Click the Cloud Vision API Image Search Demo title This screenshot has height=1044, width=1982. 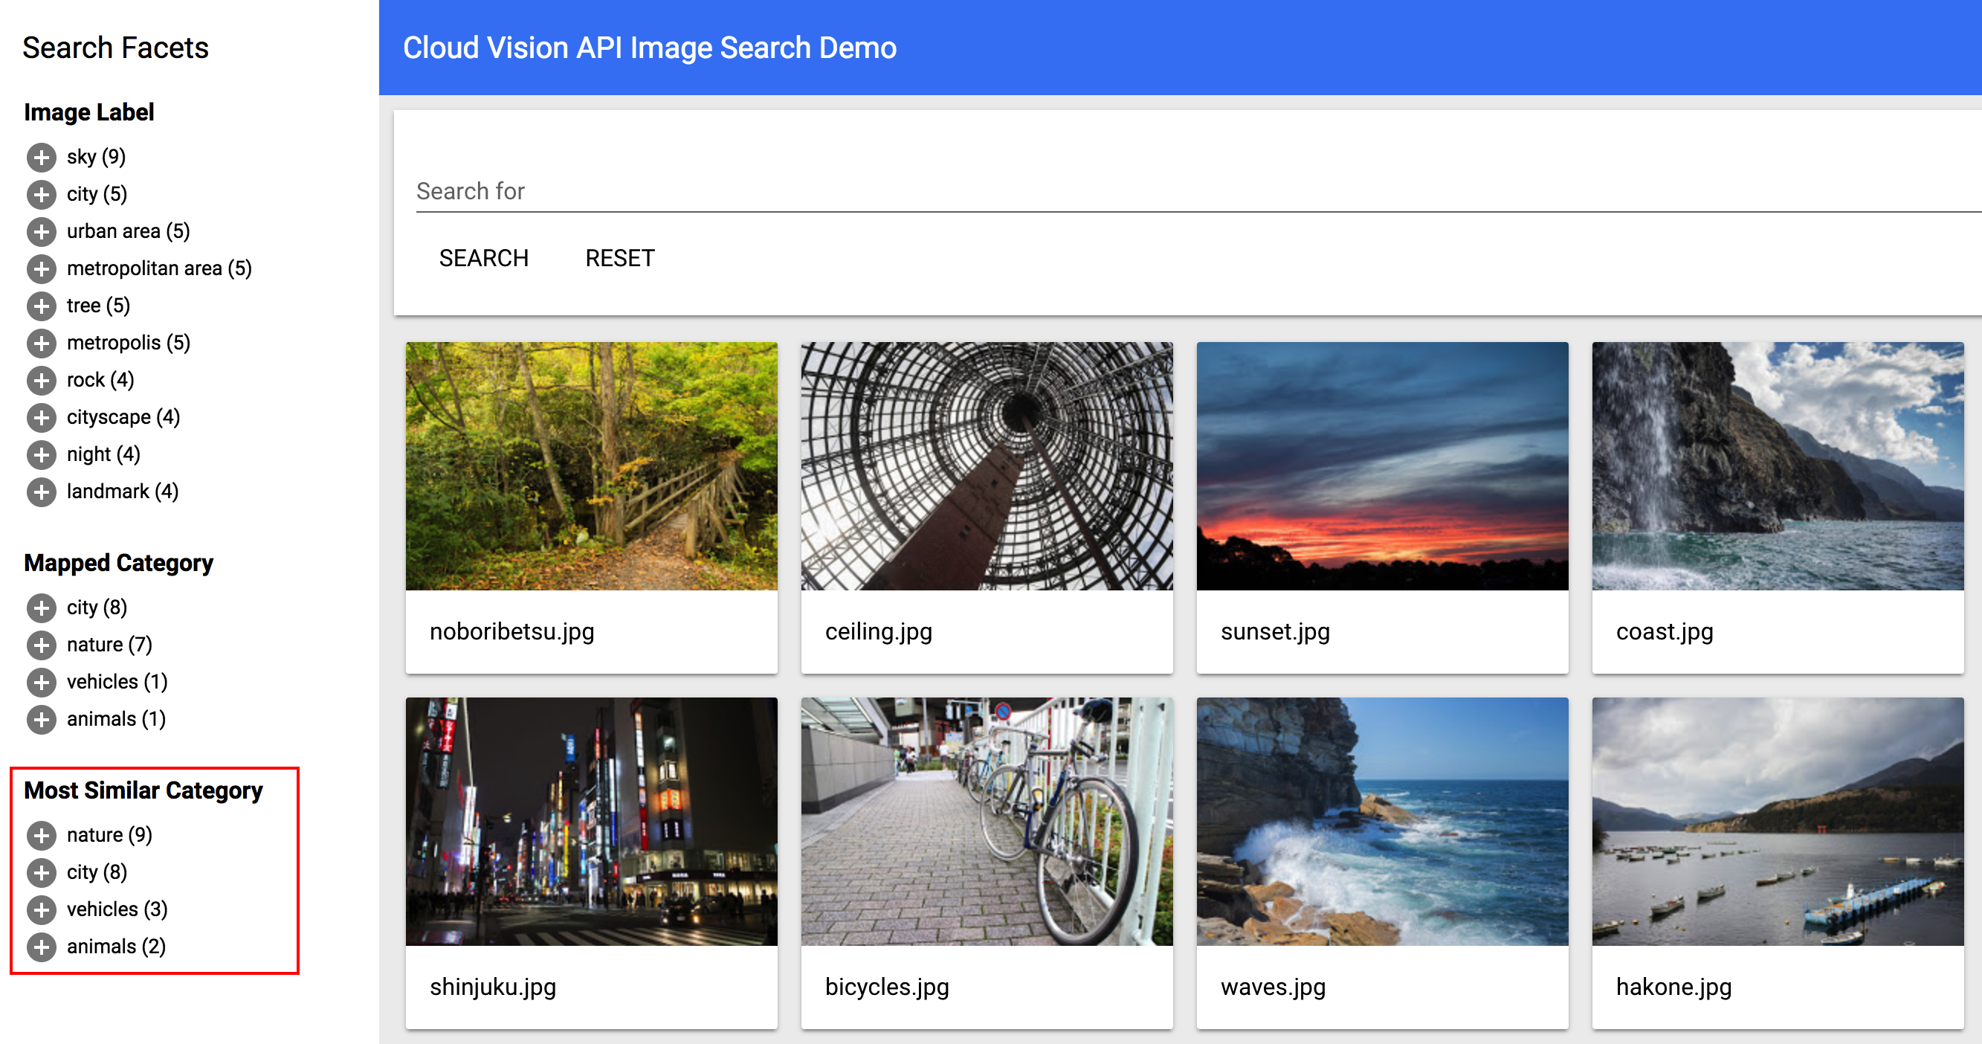point(649,48)
